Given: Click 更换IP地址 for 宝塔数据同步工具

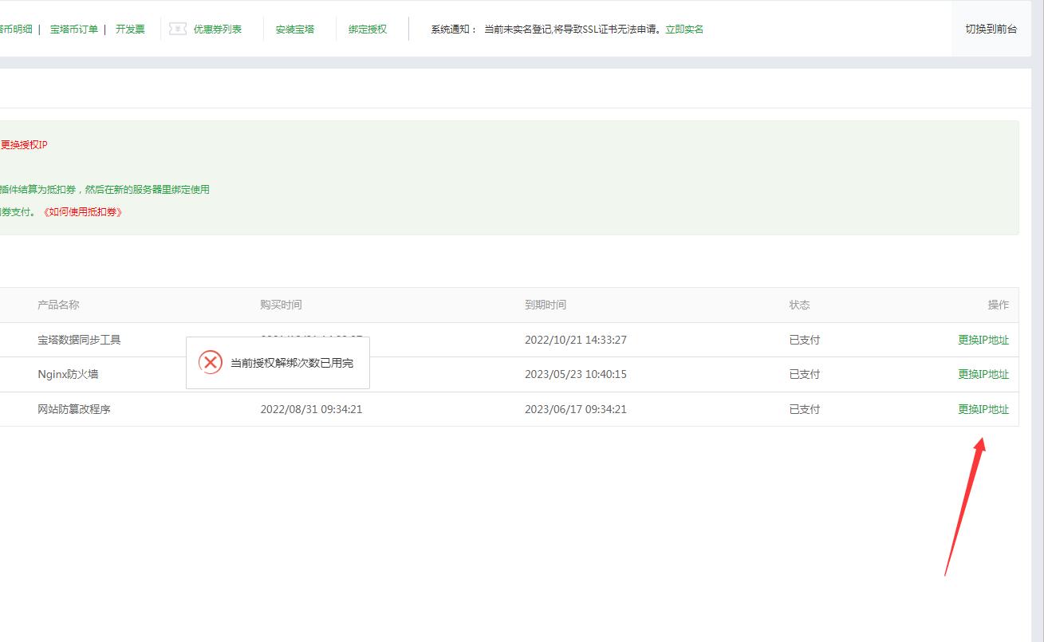Looking at the screenshot, I should pos(983,340).
